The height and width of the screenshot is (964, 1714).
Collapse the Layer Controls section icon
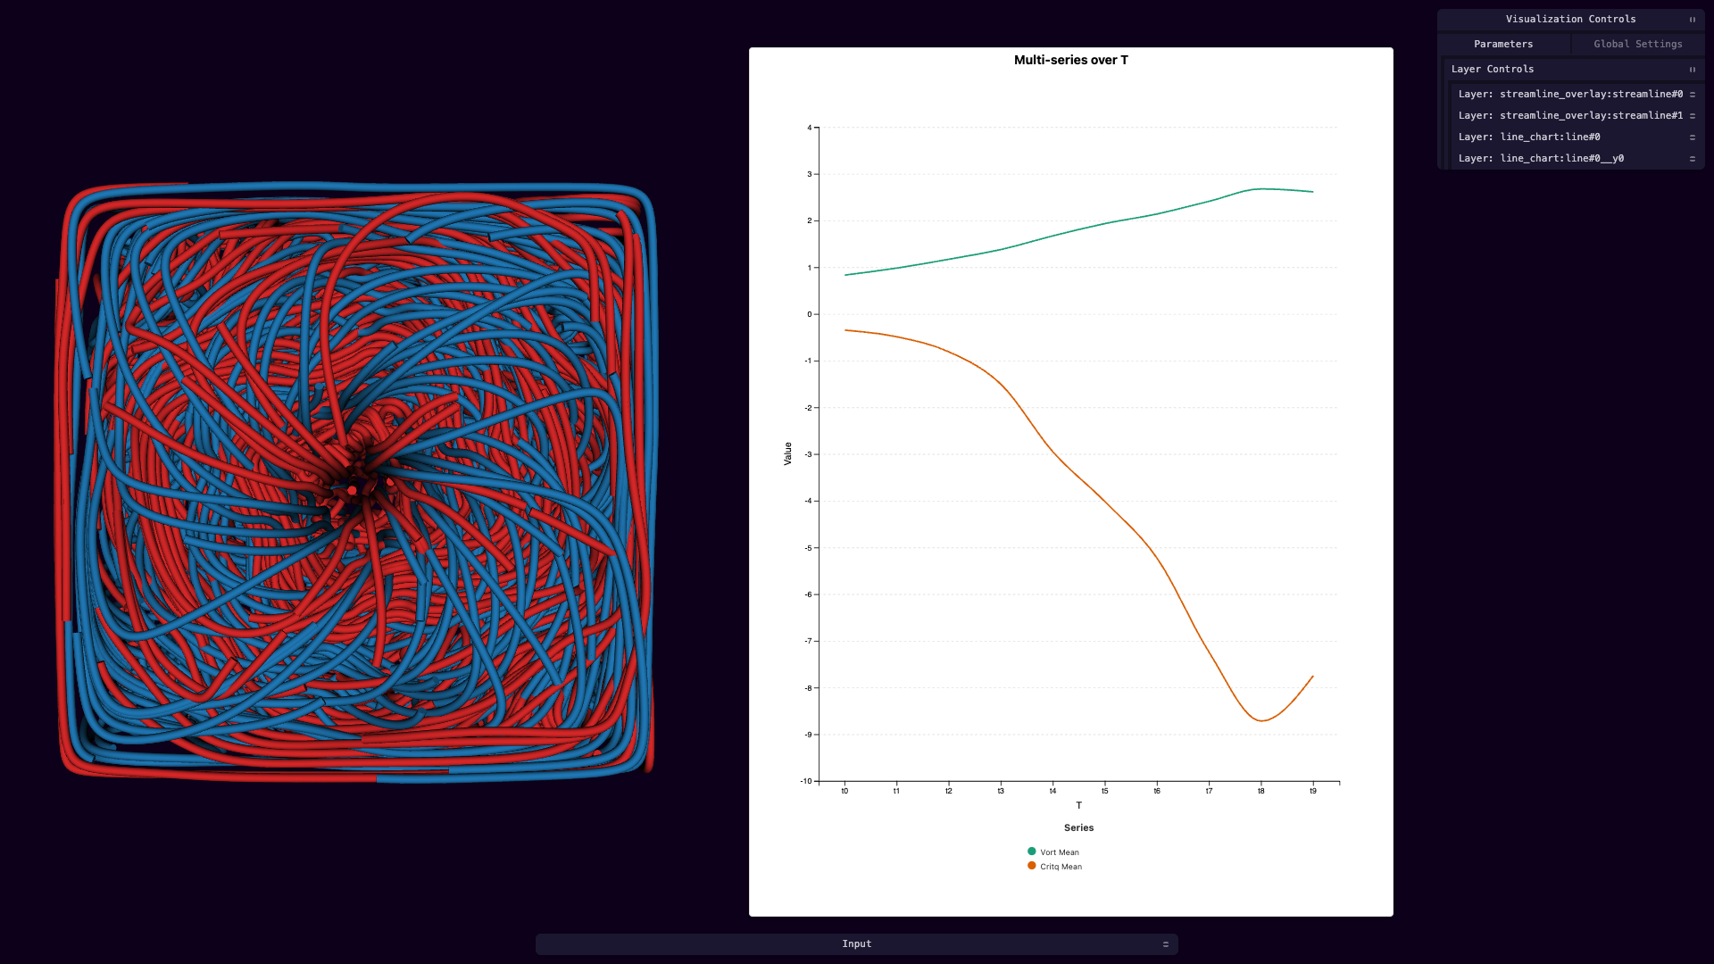(x=1692, y=70)
